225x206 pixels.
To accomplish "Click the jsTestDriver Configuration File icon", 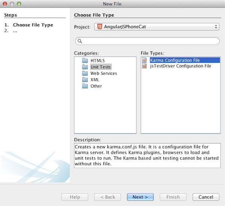I will pos(145,66).
